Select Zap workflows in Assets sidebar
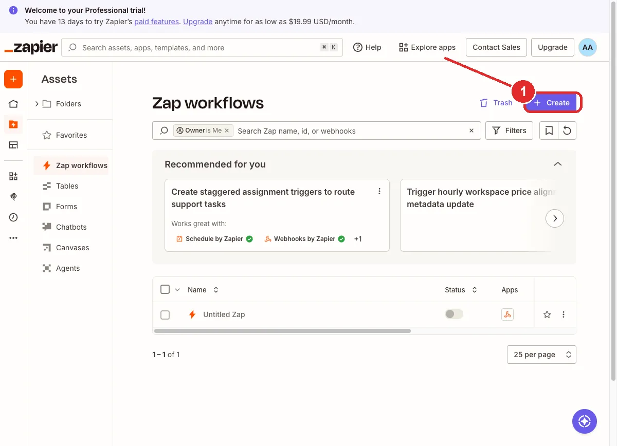The width and height of the screenshot is (617, 446). (x=71, y=165)
